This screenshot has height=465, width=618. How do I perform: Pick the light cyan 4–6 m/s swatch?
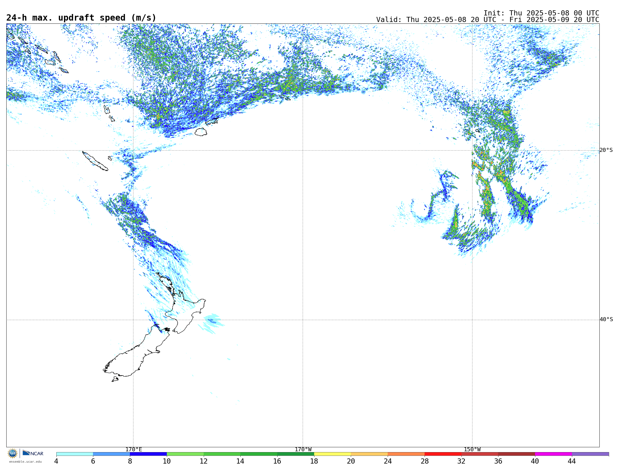(75, 454)
